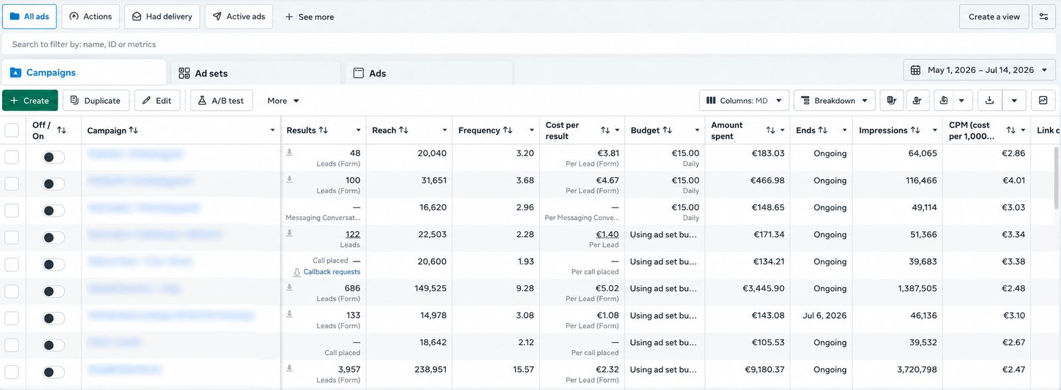Tick checkbox for the €9,180.37 campaign row
1061x390 pixels.
pyautogui.click(x=12, y=373)
